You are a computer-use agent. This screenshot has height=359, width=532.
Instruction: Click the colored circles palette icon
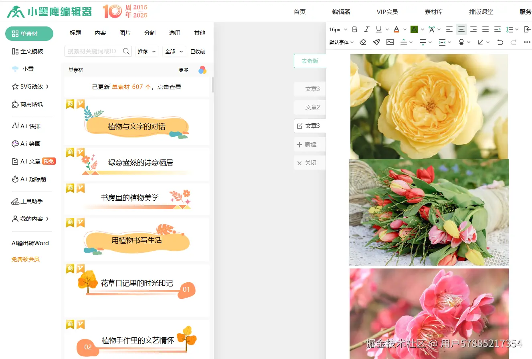click(202, 70)
